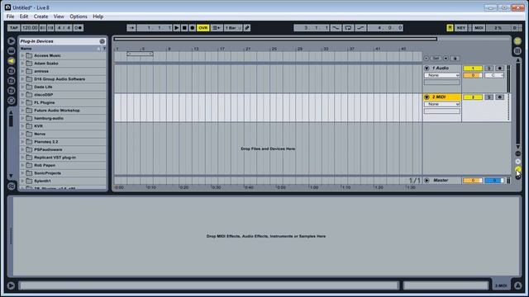This screenshot has height=297, width=529.
Task: Click the Master track name
Action: (441, 181)
